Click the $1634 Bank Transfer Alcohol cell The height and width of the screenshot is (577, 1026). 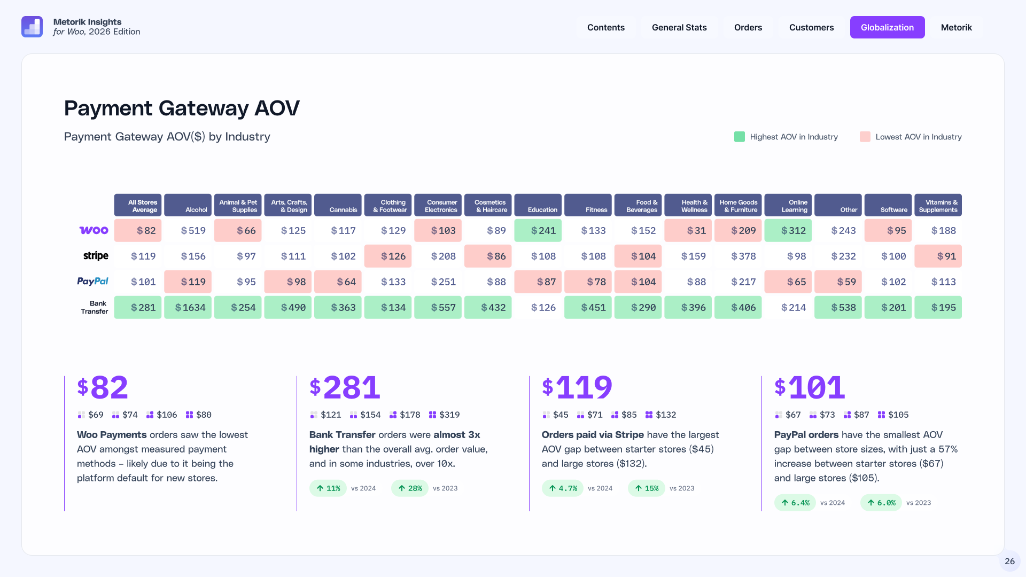[188, 307]
